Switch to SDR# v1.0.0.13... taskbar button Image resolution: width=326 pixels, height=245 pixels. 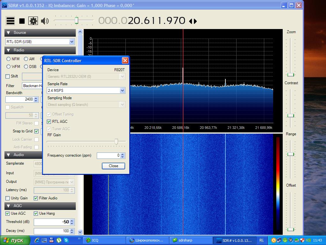coord(234,241)
